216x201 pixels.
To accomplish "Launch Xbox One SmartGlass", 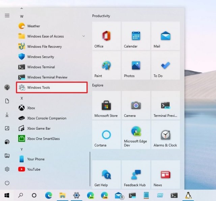I will (x=52, y=138).
